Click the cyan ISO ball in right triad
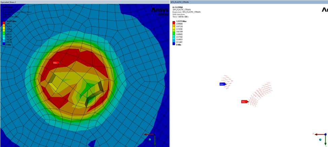This screenshot has width=328, height=147. pos(320,139)
